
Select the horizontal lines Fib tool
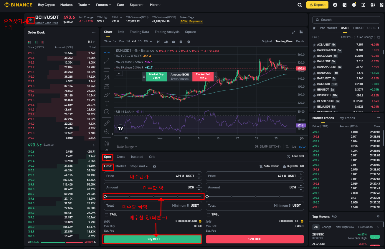107,69
